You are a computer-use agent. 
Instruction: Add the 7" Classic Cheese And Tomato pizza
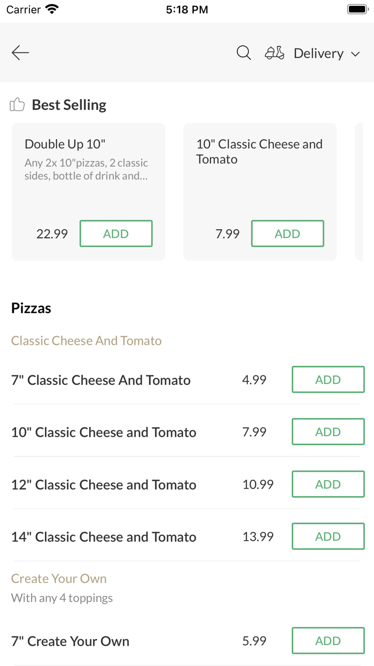click(x=328, y=379)
